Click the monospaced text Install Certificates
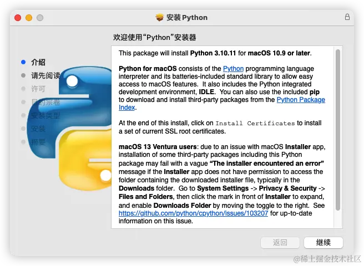 255,123
